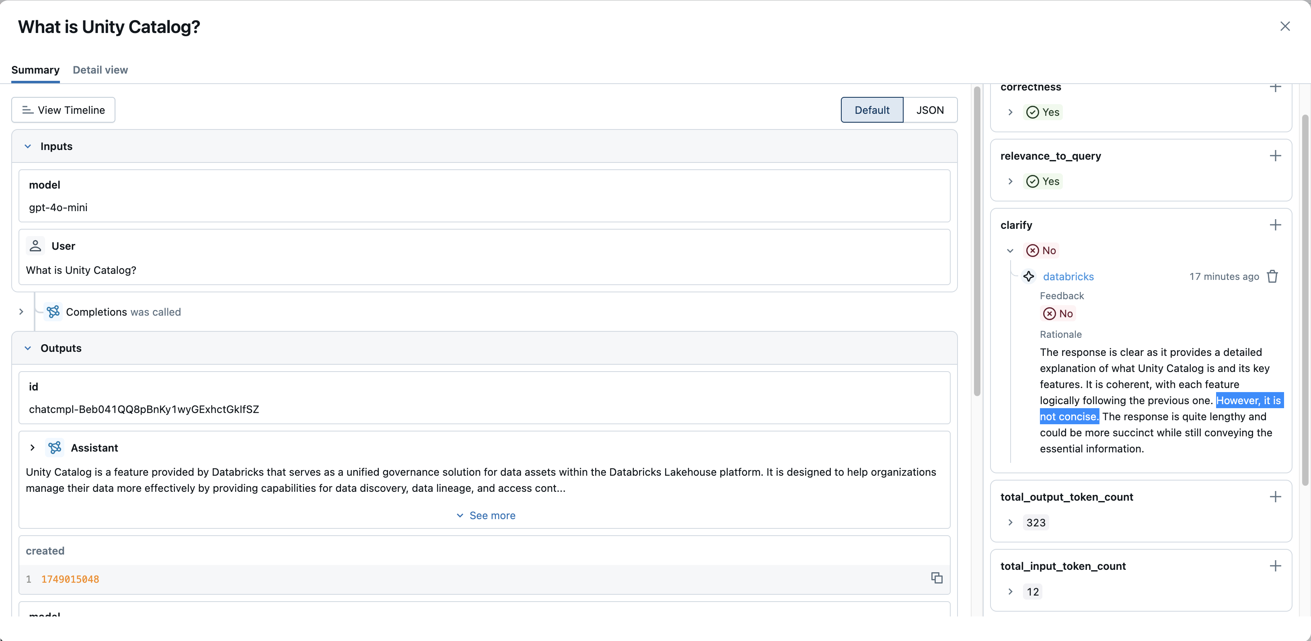
Task: Click the vertical scrollbar in the trace panel
Action: (x=977, y=239)
